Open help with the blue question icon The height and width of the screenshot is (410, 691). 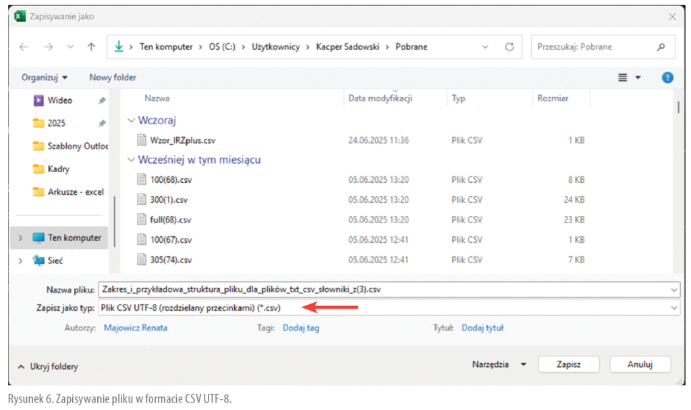pyautogui.click(x=667, y=78)
